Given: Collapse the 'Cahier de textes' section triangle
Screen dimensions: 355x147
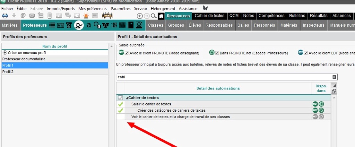Looking at the screenshot, I should click(x=127, y=98).
